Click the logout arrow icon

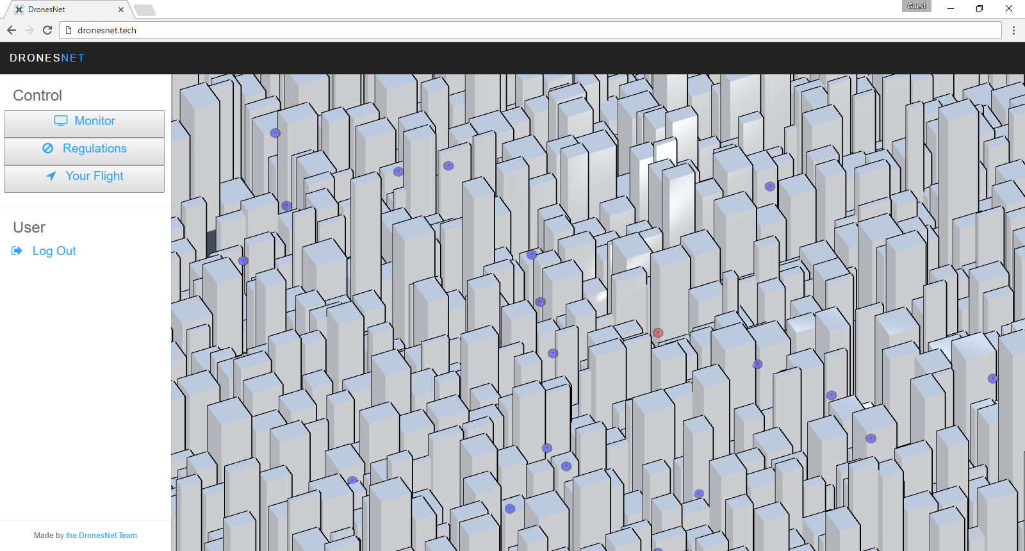(x=17, y=251)
